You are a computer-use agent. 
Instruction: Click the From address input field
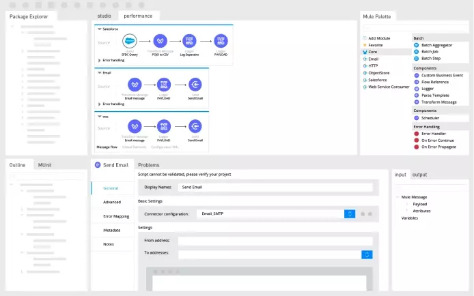[275, 241]
